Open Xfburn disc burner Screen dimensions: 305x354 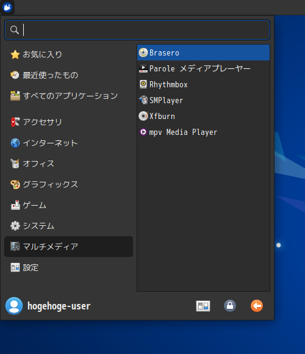tap(203, 116)
